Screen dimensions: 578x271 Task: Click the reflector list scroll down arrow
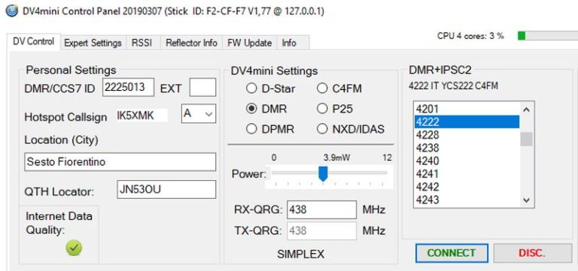[526, 200]
